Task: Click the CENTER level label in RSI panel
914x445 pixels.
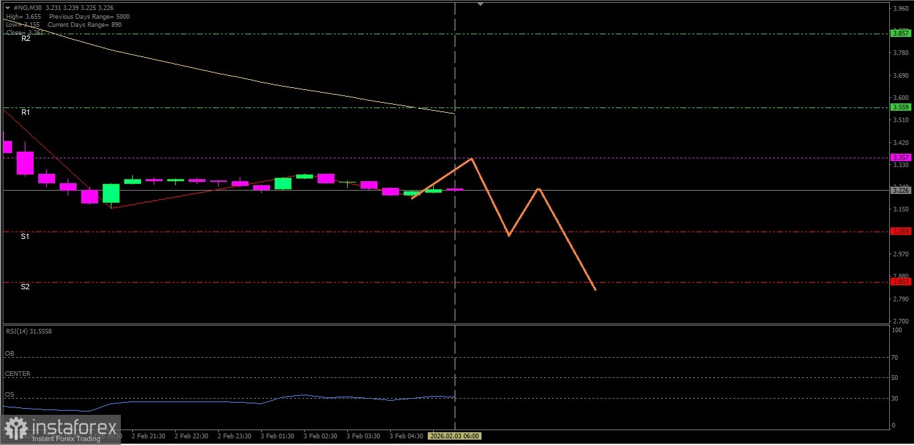Action: 17,374
